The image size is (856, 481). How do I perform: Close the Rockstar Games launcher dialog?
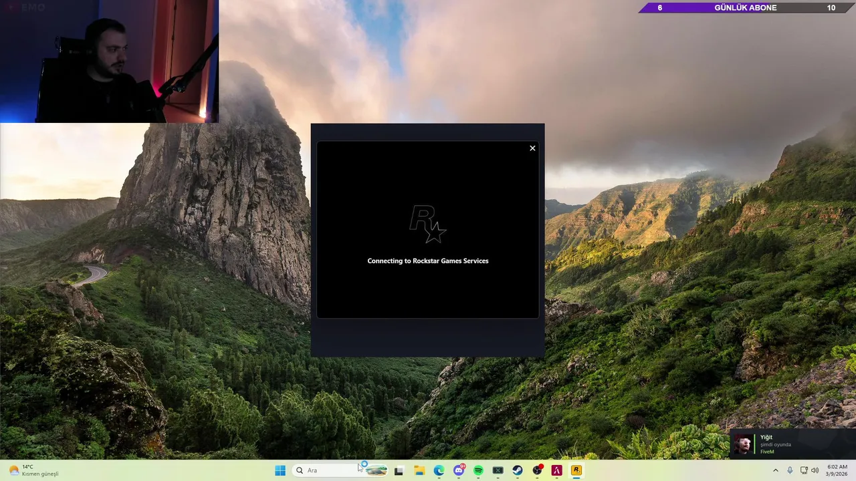pos(532,148)
